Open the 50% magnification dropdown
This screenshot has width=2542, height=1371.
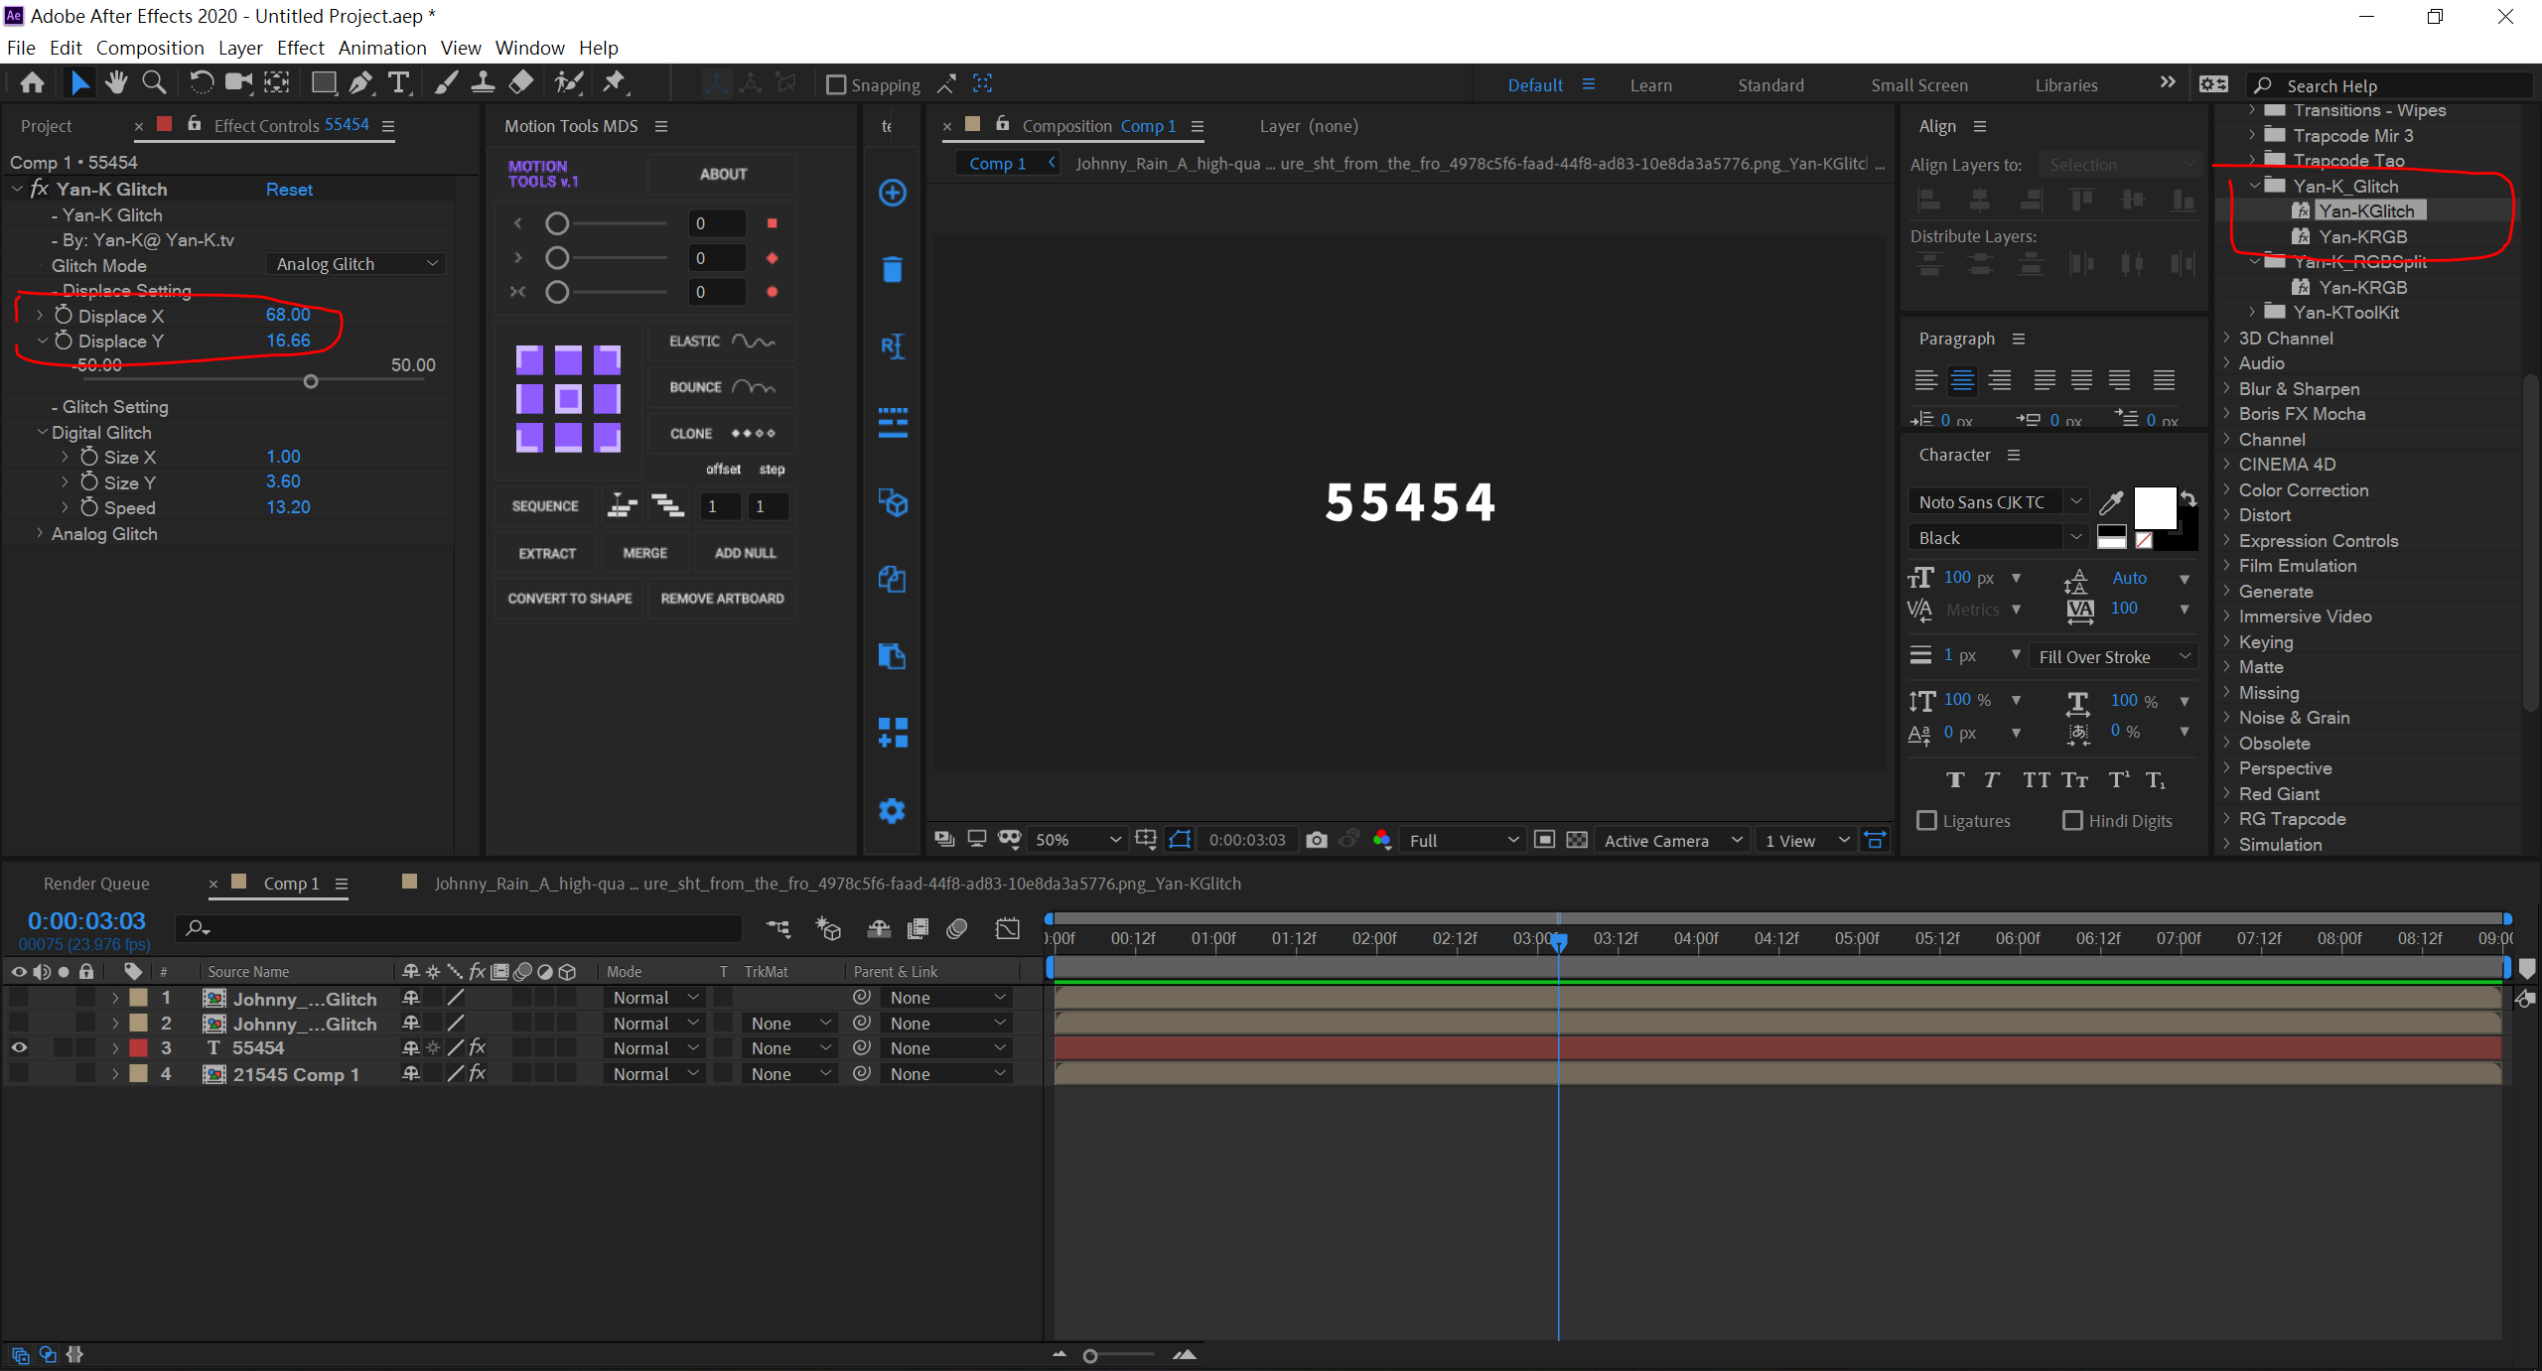click(x=1077, y=840)
